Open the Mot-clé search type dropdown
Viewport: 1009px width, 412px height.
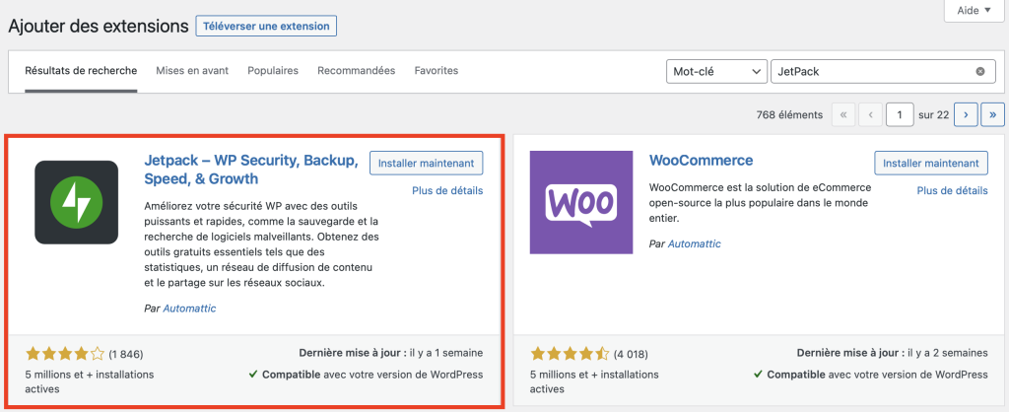[716, 72]
